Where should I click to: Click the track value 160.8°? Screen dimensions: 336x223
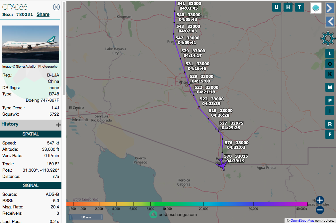(53, 164)
